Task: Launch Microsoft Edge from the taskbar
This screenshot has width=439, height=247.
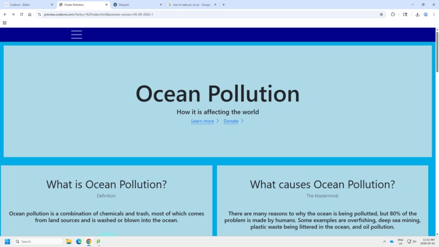Action: pyautogui.click(x=78, y=242)
